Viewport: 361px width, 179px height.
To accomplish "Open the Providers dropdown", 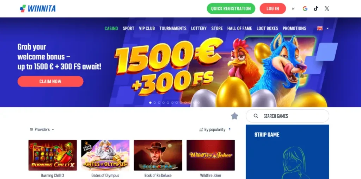I will click(x=42, y=130).
